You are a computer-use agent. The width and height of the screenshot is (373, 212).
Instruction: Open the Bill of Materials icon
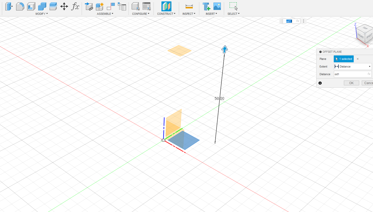(x=122, y=6)
